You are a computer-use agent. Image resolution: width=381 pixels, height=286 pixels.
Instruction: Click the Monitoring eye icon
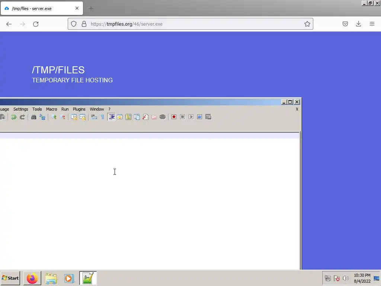[x=163, y=117]
